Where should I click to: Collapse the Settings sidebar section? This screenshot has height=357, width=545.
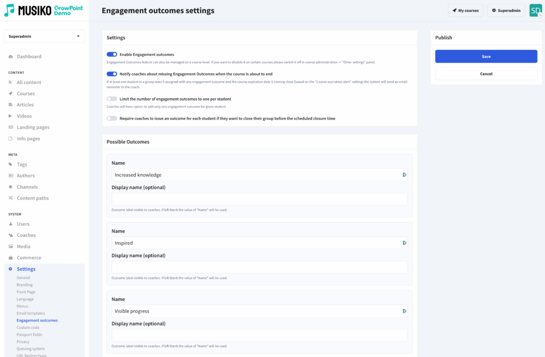(x=26, y=269)
